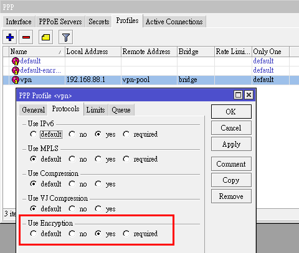Select the Protocols tab in dialog

click(65, 109)
